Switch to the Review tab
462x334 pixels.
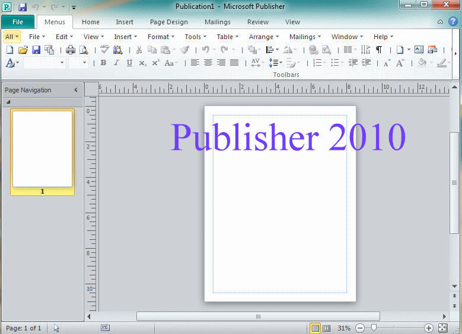(x=258, y=22)
